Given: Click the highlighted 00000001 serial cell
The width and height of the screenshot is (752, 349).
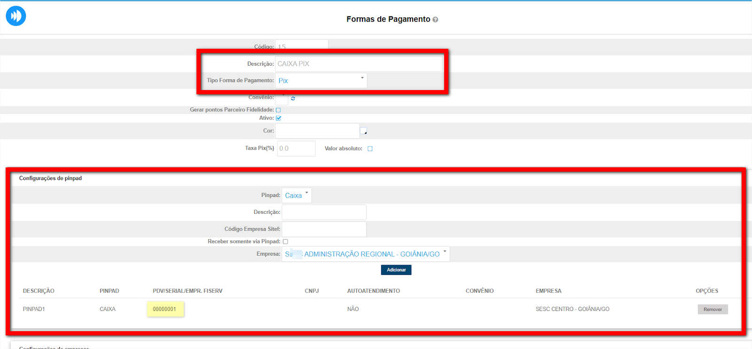Looking at the screenshot, I should tap(165, 310).
